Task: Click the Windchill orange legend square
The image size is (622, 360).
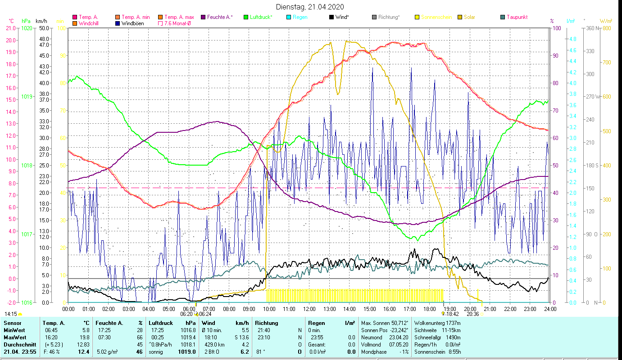Action: 75,23
